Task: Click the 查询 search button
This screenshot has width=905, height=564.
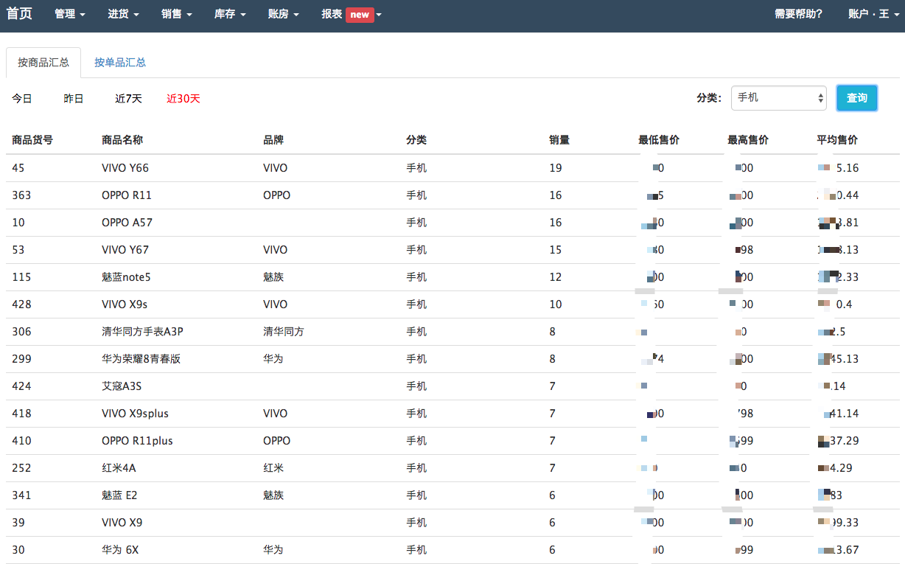Action: 857,97
